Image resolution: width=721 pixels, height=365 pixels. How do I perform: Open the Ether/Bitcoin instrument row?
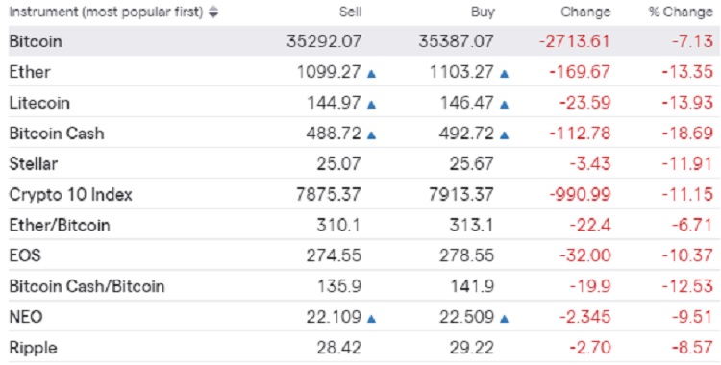pos(360,225)
